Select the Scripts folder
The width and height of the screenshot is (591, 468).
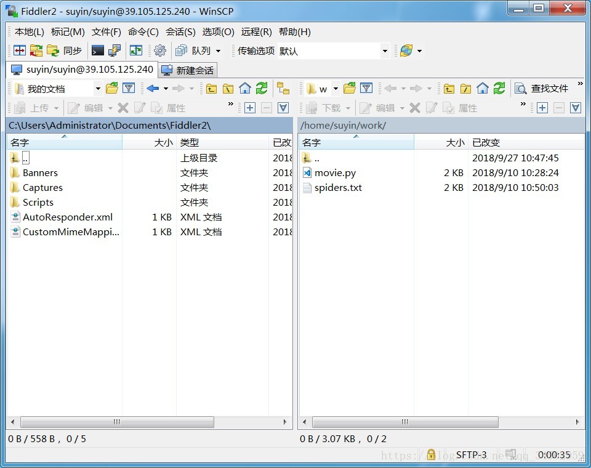point(38,202)
